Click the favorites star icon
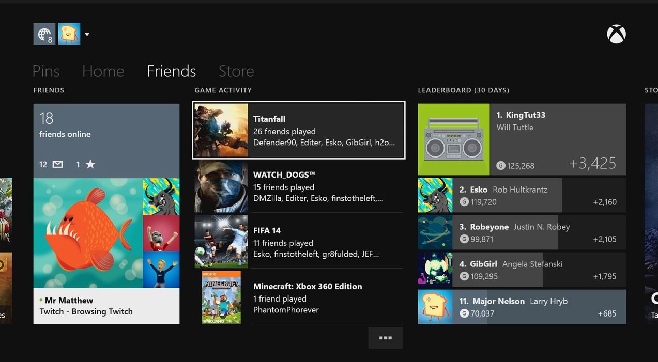Screen dimensions: 658x362 click(x=90, y=164)
